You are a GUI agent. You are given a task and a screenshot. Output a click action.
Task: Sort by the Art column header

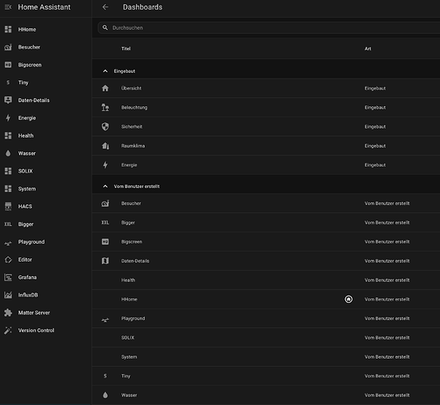(x=367, y=49)
